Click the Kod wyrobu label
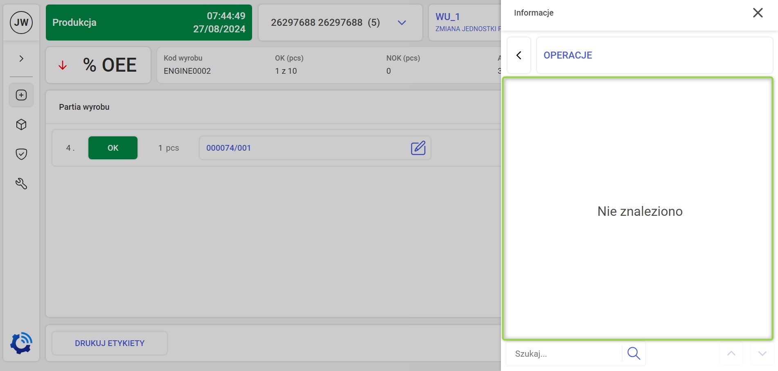This screenshot has height=371, width=778. pyautogui.click(x=183, y=58)
